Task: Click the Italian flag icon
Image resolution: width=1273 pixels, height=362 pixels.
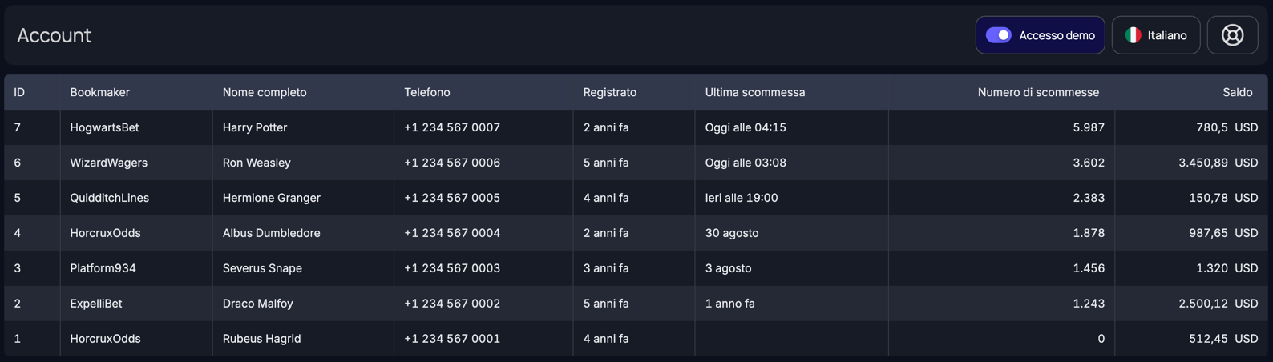Action: click(x=1133, y=35)
